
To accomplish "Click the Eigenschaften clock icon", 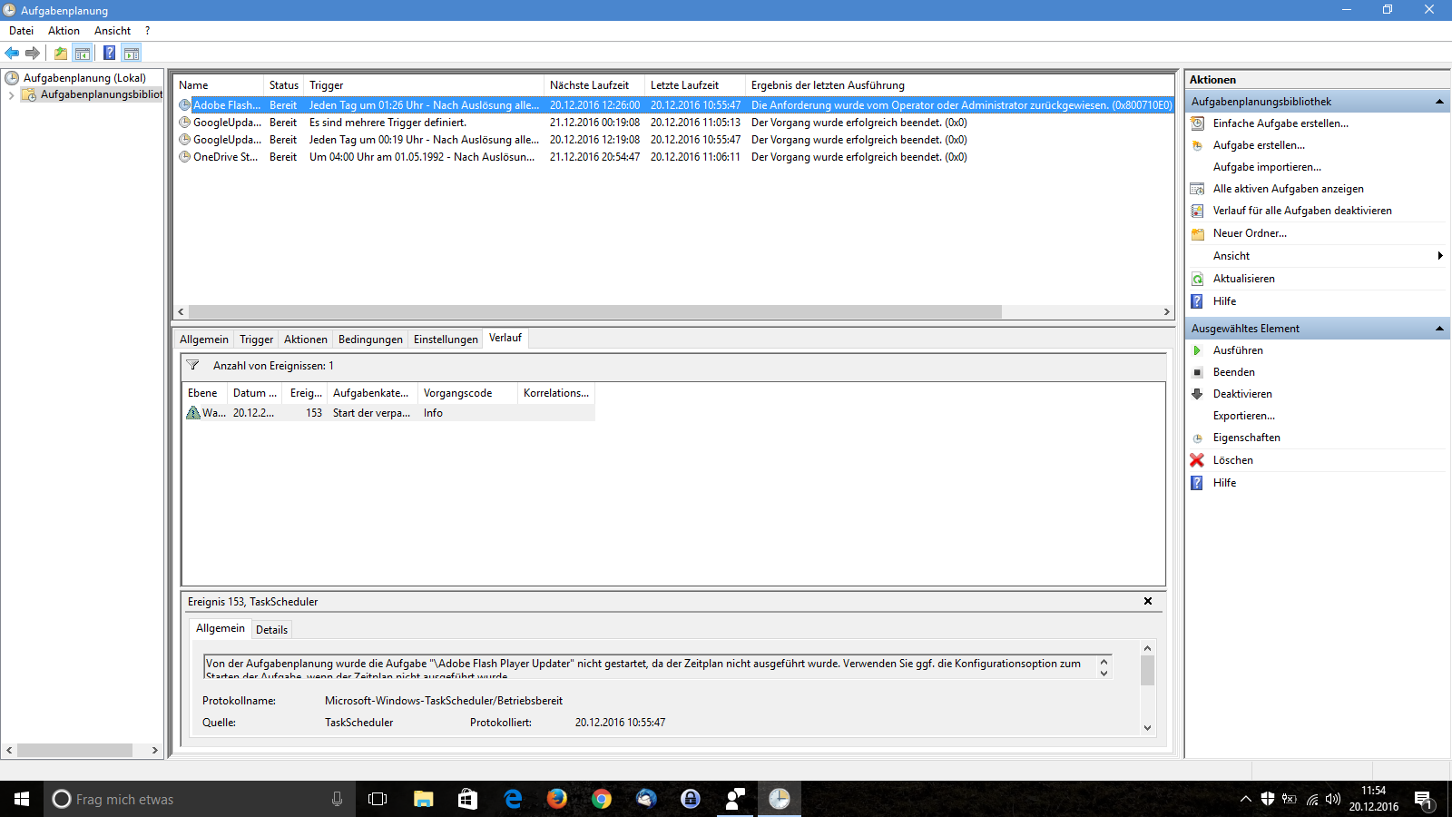I will (1197, 438).
